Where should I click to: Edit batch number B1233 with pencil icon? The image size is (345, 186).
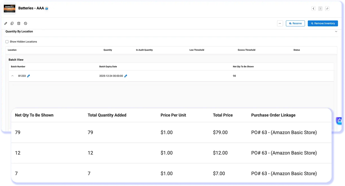point(29,76)
